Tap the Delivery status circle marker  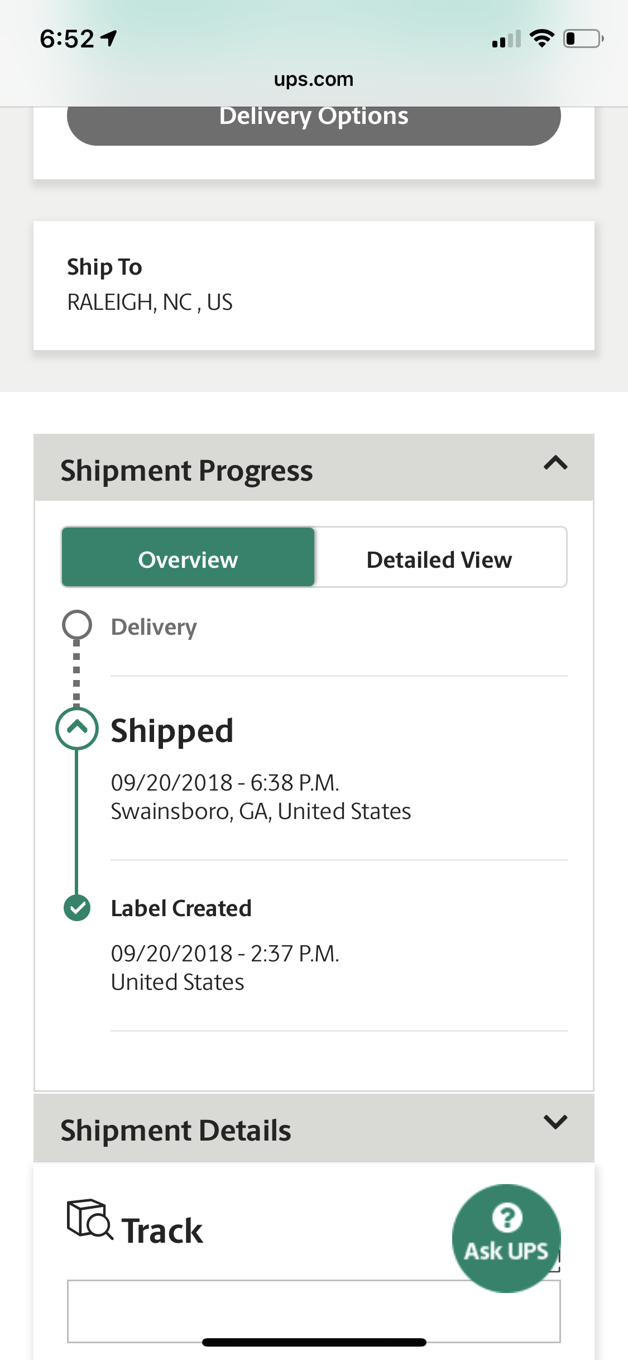pos(77,624)
